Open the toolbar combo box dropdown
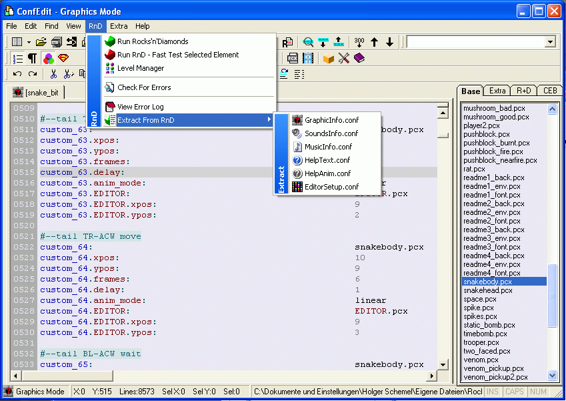The width and height of the screenshot is (566, 401). [x=550, y=42]
